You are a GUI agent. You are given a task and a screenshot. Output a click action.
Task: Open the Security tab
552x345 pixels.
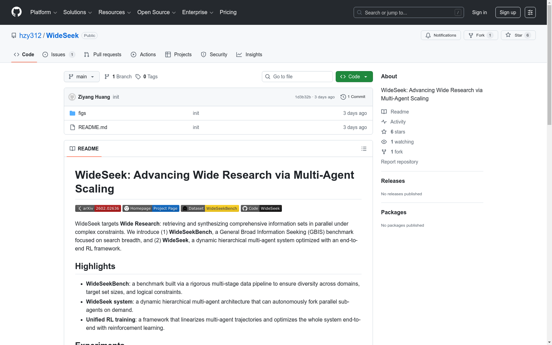coord(214,55)
